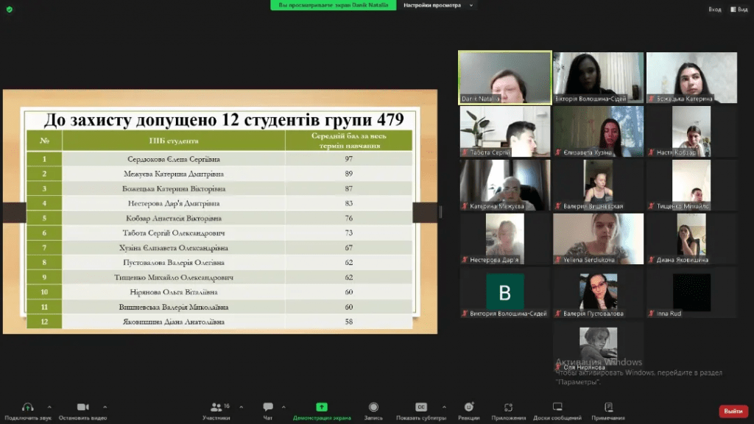Click the green Share Screen button

pyautogui.click(x=322, y=407)
